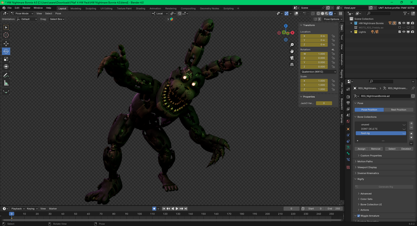Hide HW Nightmare Bonnie with eye icon

click(404, 23)
